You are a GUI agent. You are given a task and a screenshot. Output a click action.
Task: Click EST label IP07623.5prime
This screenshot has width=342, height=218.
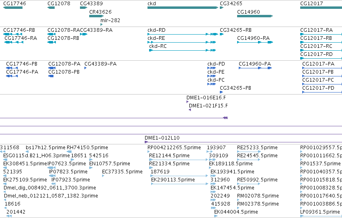pos(67,164)
